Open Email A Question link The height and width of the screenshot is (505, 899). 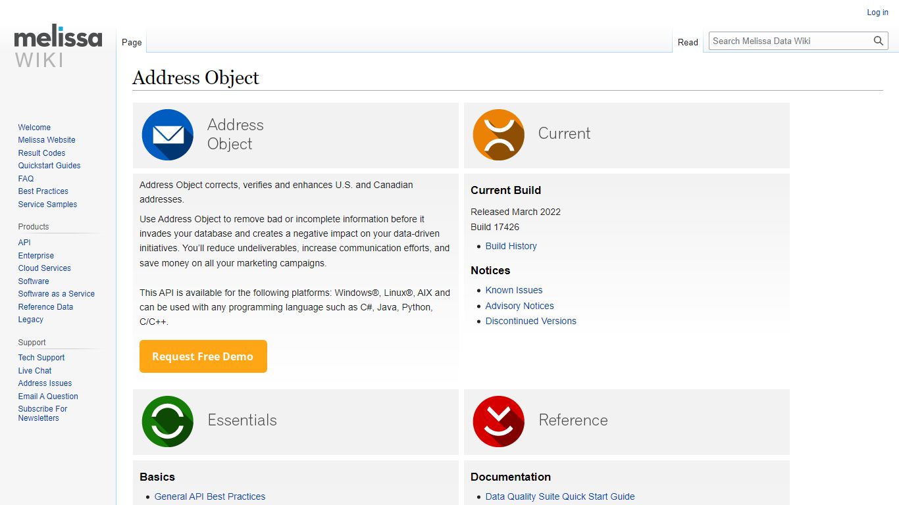pos(48,397)
